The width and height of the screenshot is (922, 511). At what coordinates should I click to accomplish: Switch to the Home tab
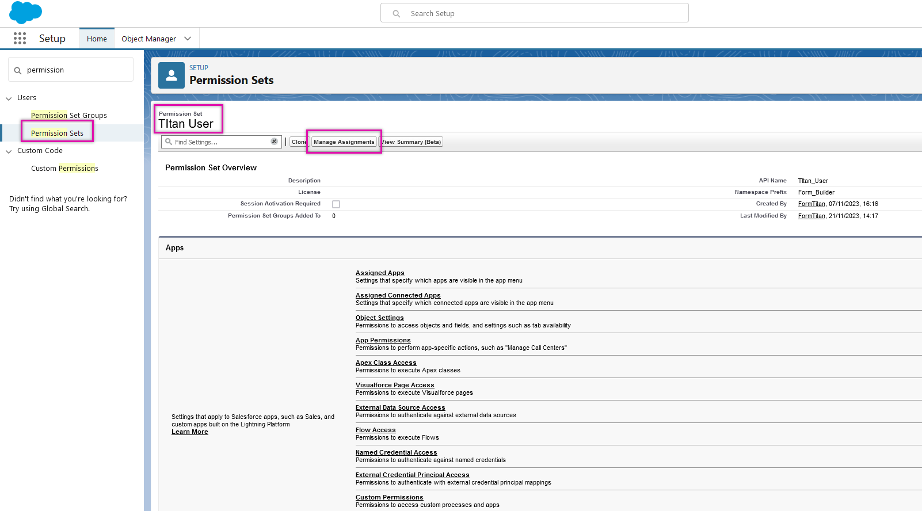[97, 39]
